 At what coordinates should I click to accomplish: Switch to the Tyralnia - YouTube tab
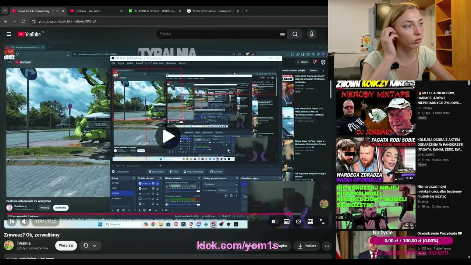[96, 11]
